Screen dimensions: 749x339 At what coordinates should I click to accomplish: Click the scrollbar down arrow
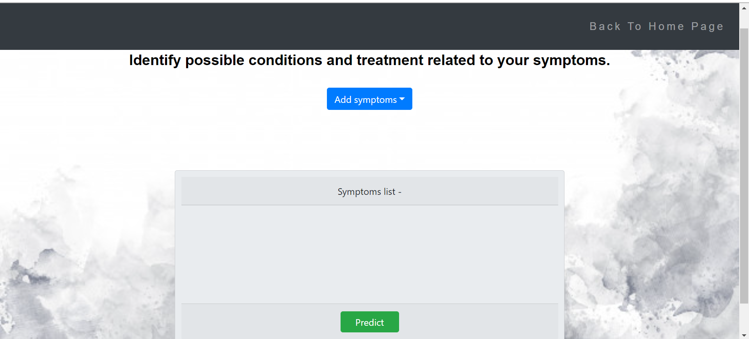pos(744,334)
